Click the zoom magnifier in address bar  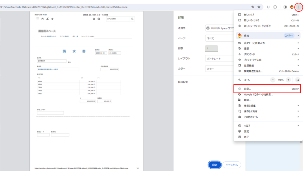coord(253,7)
